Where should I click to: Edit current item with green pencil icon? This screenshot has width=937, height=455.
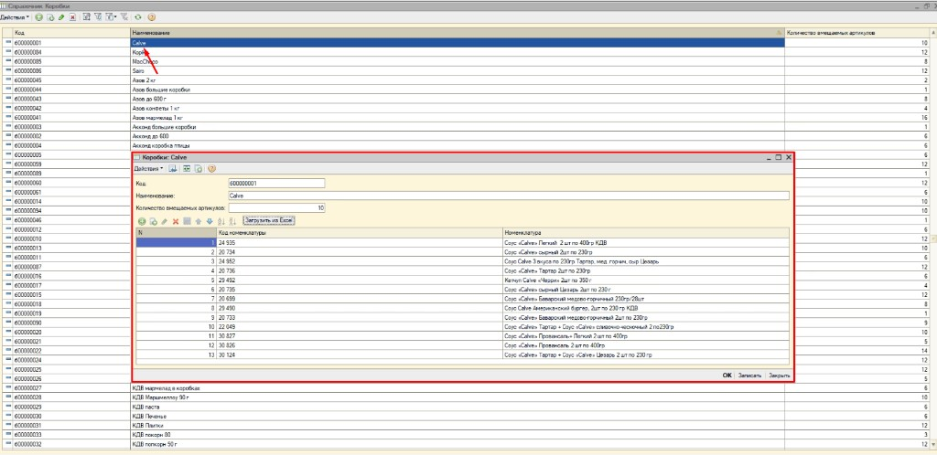pos(61,17)
